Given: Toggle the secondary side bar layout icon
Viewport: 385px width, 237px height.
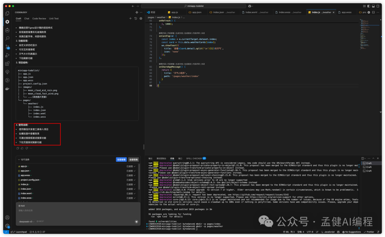Looking at the screenshot, I should [378, 6].
